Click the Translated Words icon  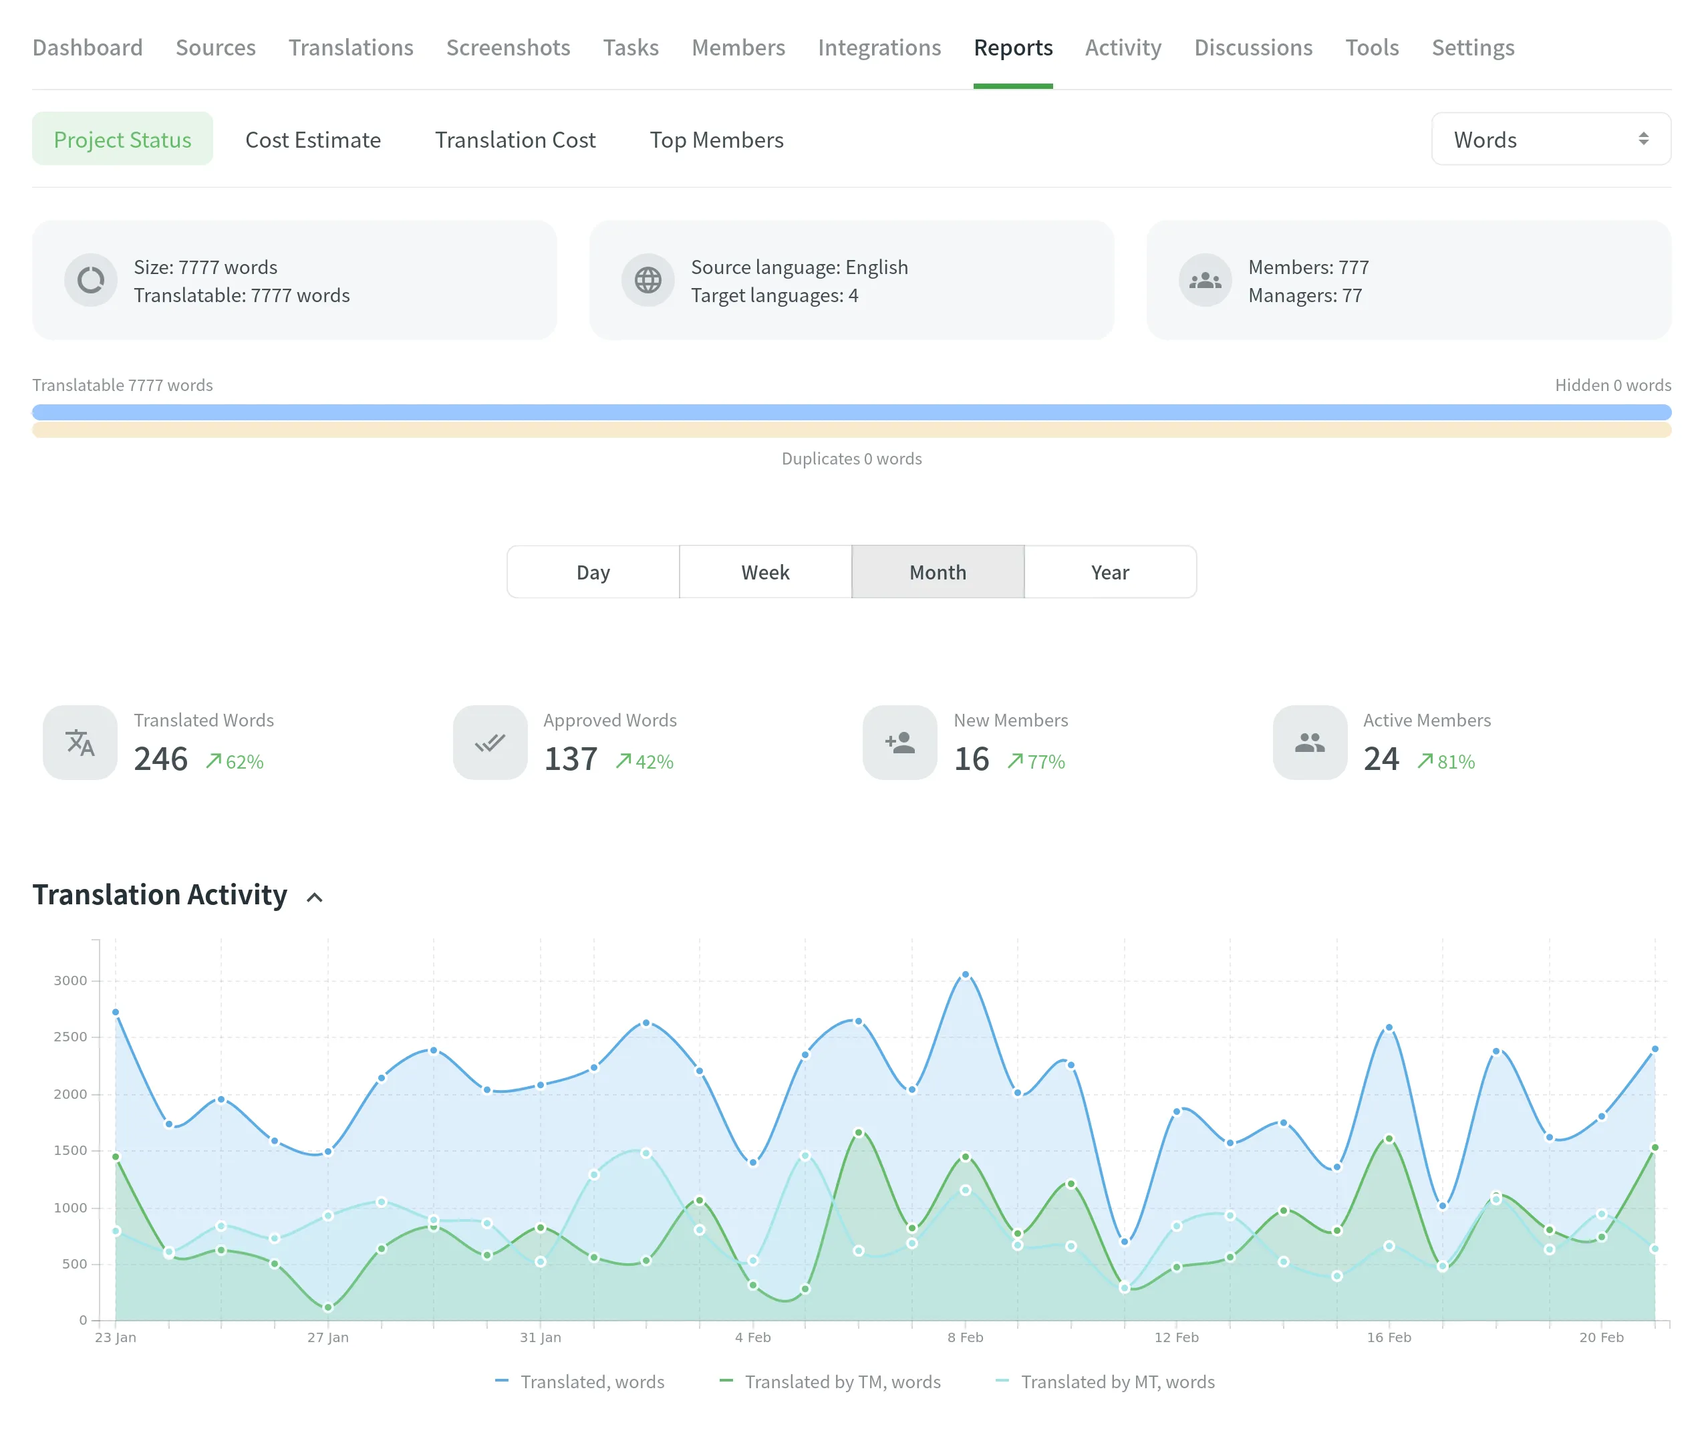[80, 741]
